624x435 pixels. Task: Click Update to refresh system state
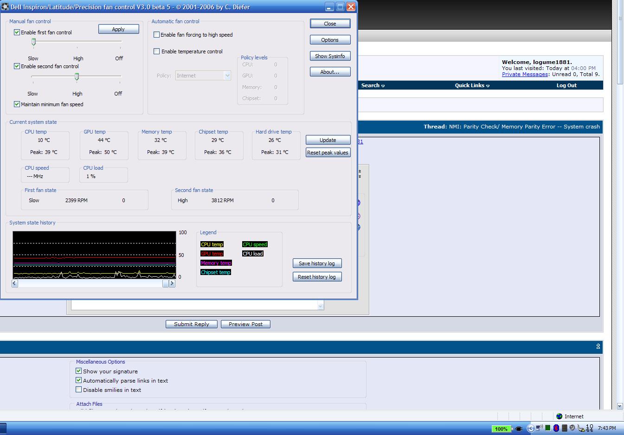tap(328, 140)
